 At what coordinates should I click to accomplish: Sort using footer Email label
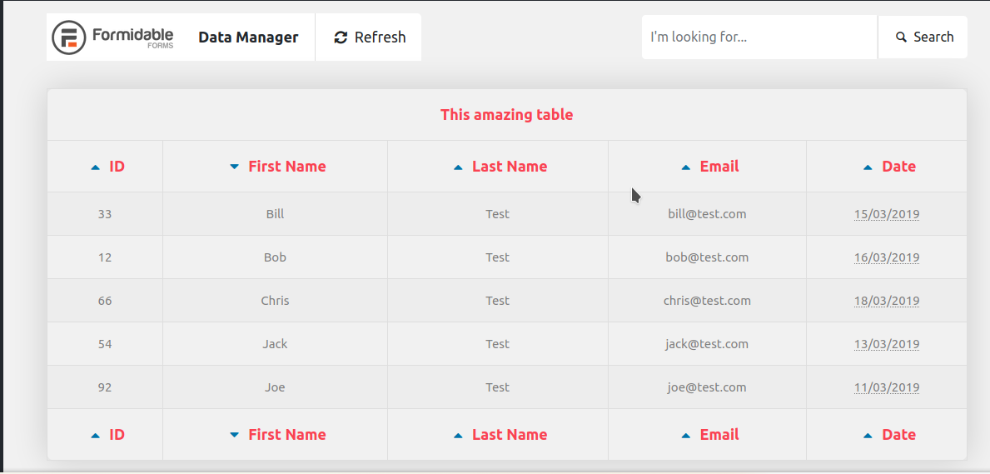(x=719, y=434)
